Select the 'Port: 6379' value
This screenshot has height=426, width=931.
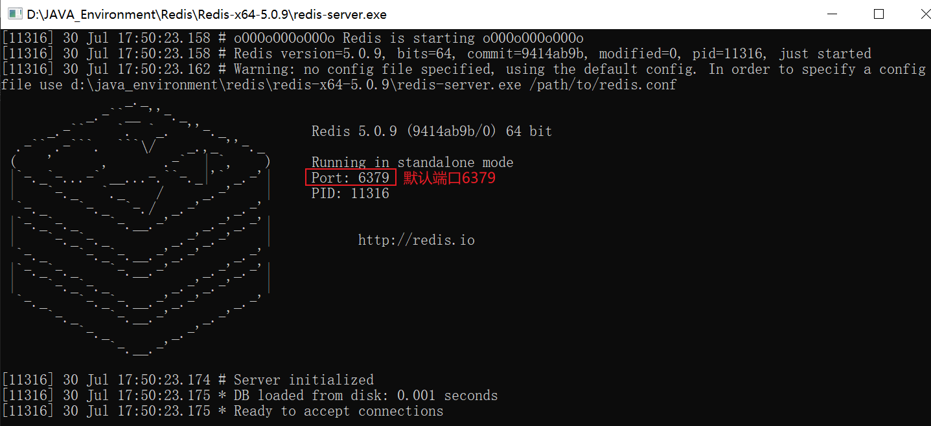click(351, 178)
